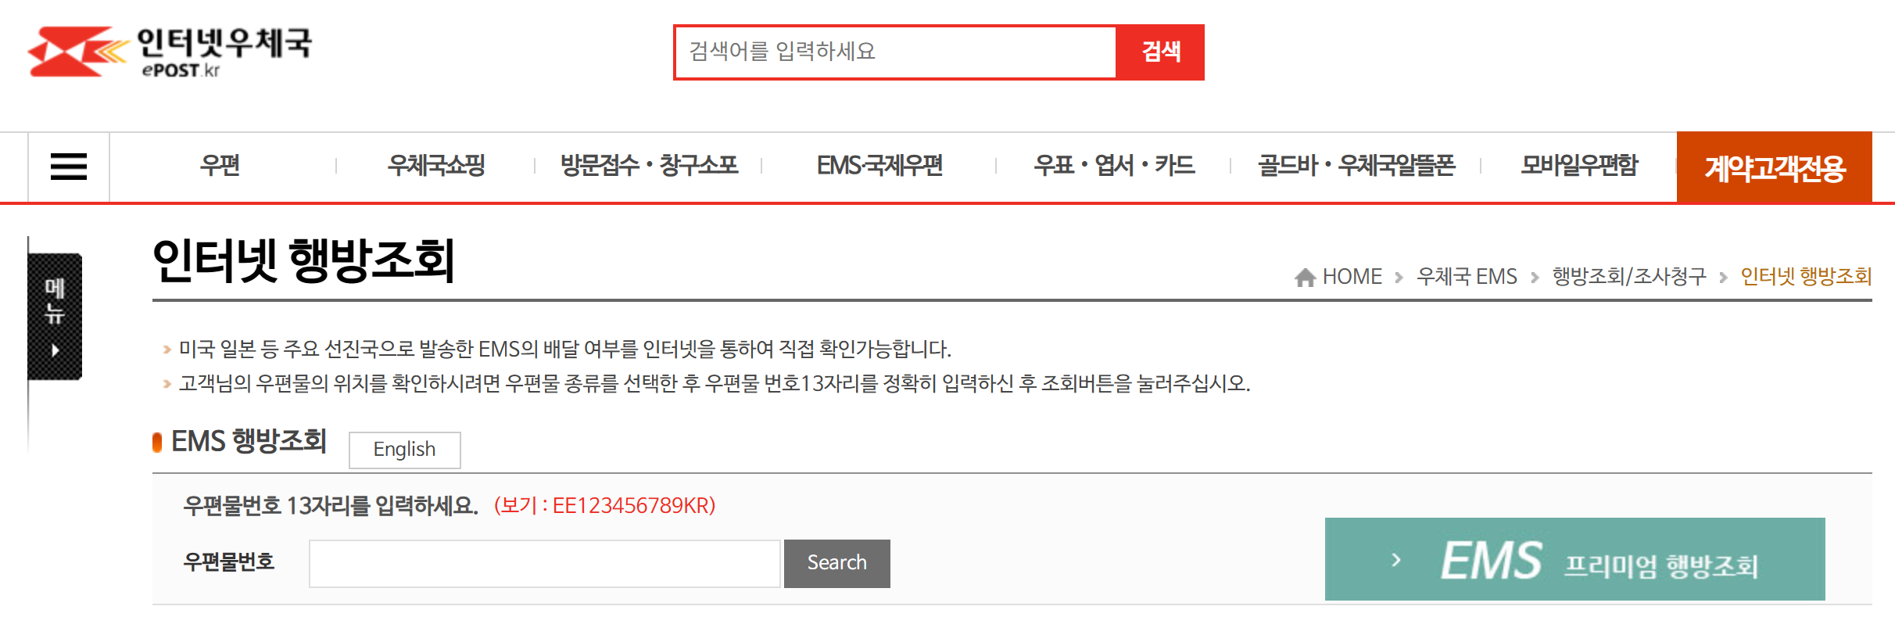The width and height of the screenshot is (1895, 617).
Task: Go to 행방조회/조사청구 breadcrumb link
Action: (x=1629, y=277)
